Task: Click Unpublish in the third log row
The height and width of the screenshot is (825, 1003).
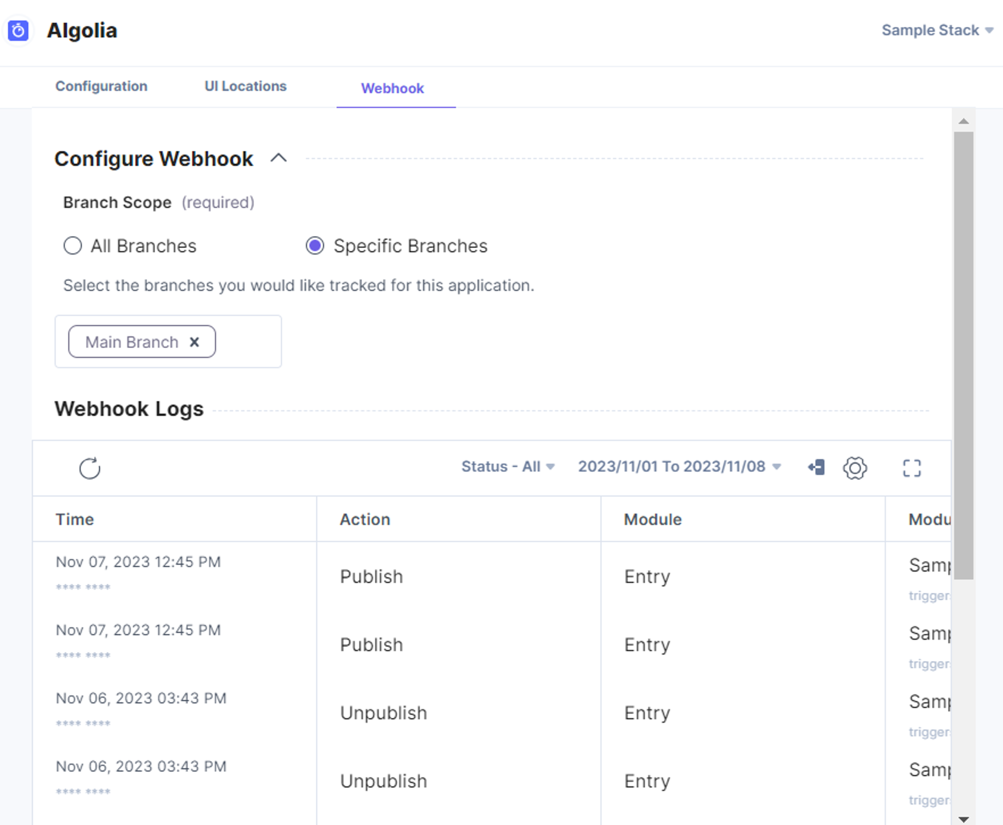Action: pos(383,713)
